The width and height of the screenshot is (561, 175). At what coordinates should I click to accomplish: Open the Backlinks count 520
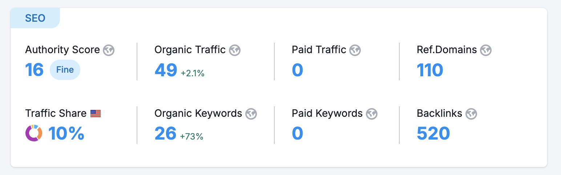[x=433, y=133]
